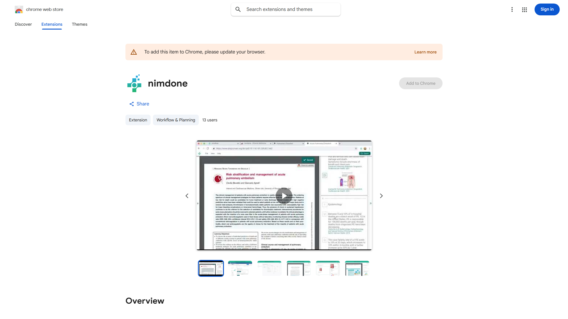Play the preview video
Screen dimensions: 568x319
click(x=284, y=196)
